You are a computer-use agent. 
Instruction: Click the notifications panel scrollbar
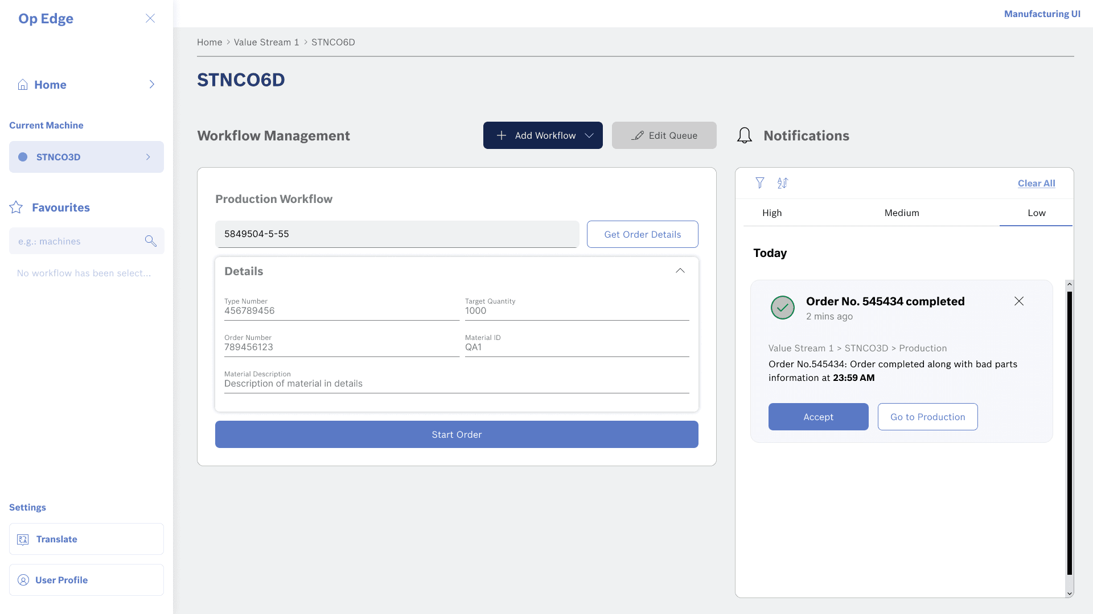(1069, 432)
